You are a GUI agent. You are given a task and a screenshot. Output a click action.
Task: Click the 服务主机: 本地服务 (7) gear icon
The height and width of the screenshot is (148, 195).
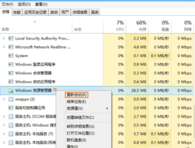pos(11,134)
